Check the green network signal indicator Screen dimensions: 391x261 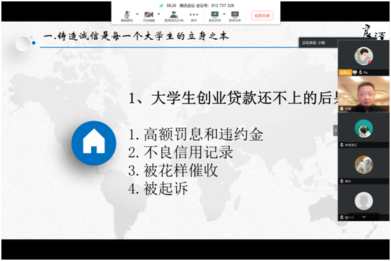coord(161,5)
